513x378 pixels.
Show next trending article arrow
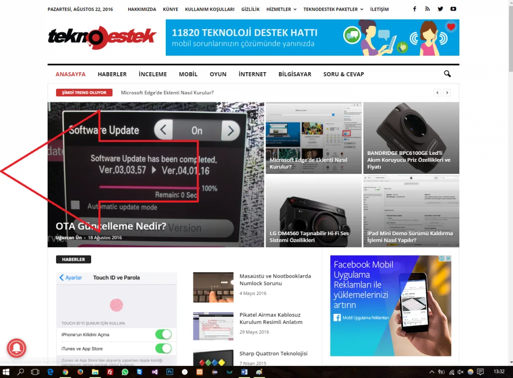447,93
